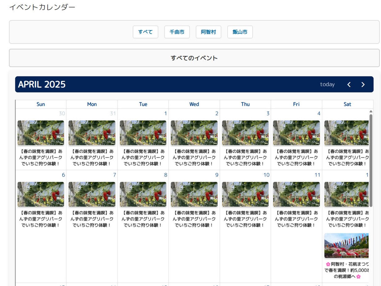Select date number 10 on Thursday

click(266, 175)
